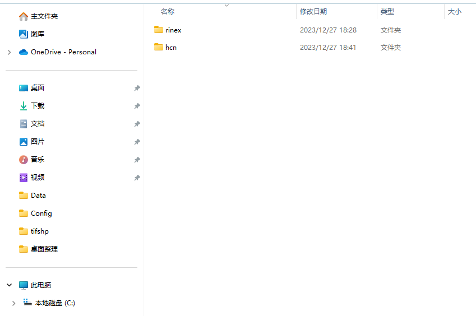Open the Gallery (图库) icon in sidebar
The width and height of the screenshot is (476, 316).
24,34
